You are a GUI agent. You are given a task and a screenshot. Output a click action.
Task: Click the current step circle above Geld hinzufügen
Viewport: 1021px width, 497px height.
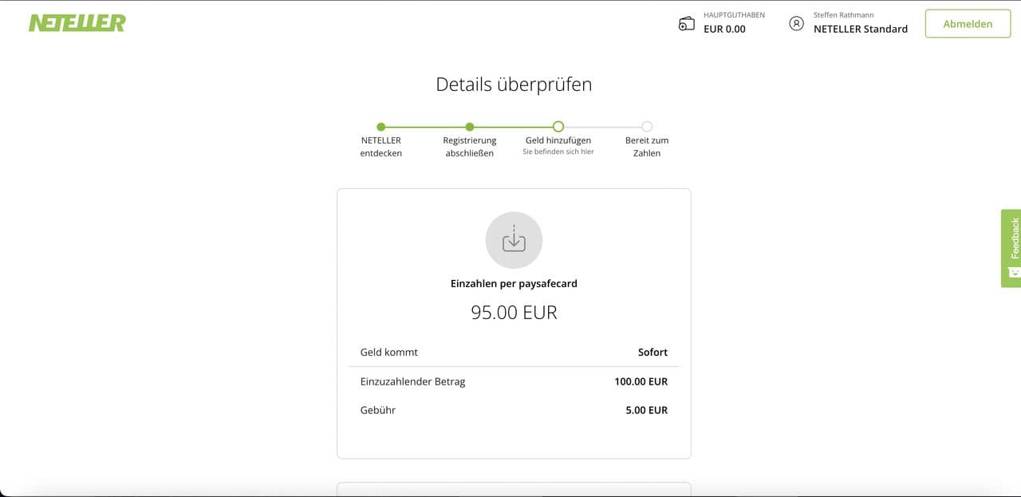click(558, 126)
